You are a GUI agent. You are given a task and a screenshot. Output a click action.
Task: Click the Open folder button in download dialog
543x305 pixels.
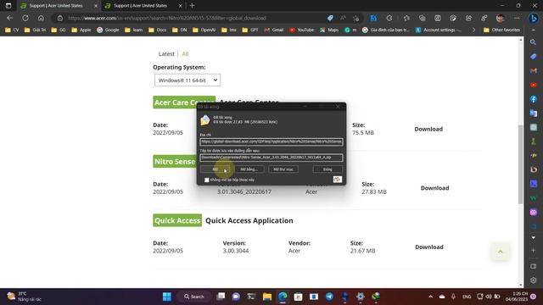click(283, 169)
